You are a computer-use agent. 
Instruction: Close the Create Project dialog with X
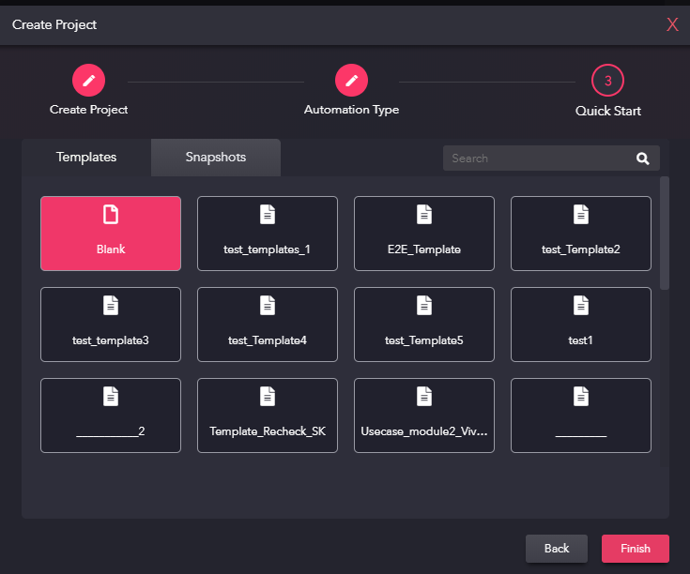tap(672, 24)
